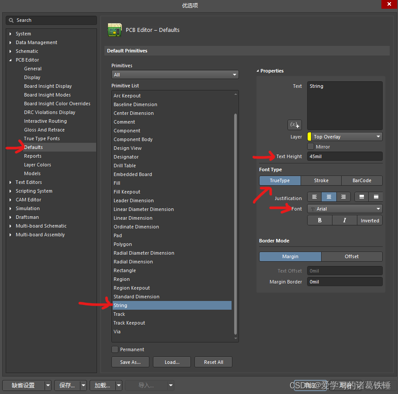This screenshot has height=394, width=398.
Task: Select center text justification icon
Action: coord(329,197)
